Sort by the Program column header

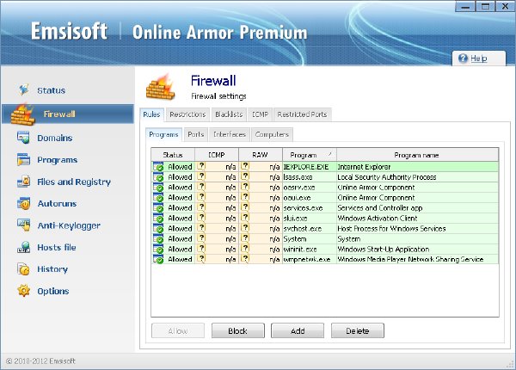click(x=310, y=155)
